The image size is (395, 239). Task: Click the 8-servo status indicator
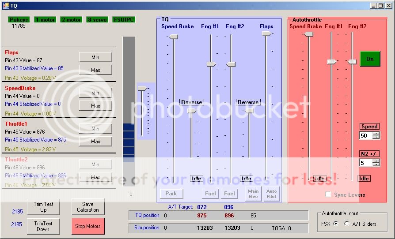pos(97,20)
